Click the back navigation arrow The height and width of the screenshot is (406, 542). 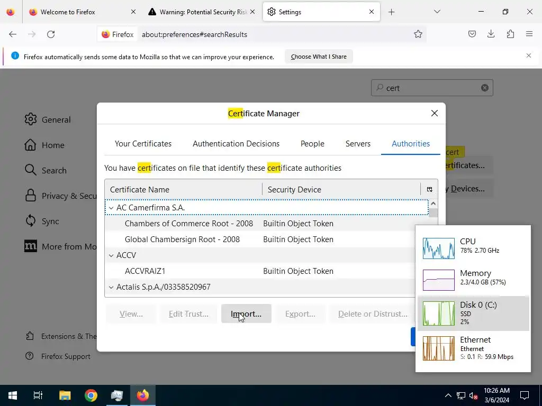point(13,34)
